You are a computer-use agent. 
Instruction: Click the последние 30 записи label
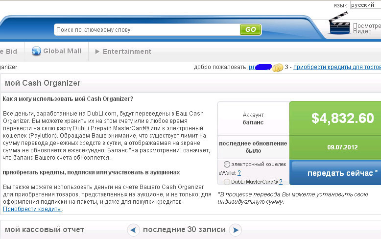(x=184, y=230)
